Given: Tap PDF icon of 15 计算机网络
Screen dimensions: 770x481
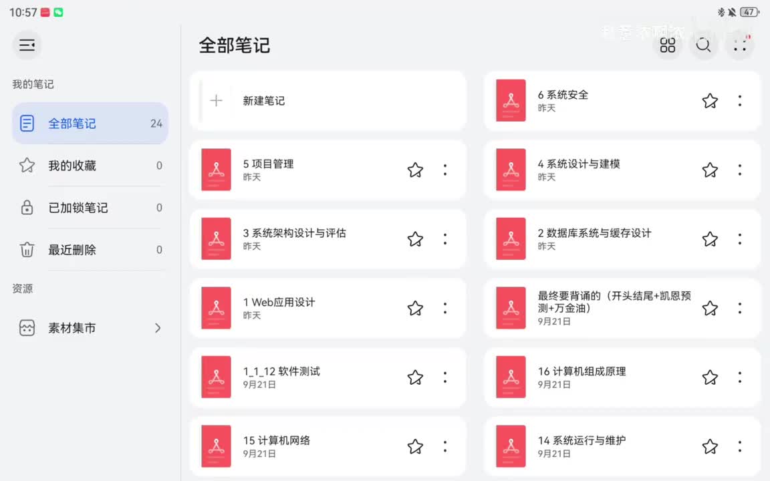Looking at the screenshot, I should coord(216,447).
